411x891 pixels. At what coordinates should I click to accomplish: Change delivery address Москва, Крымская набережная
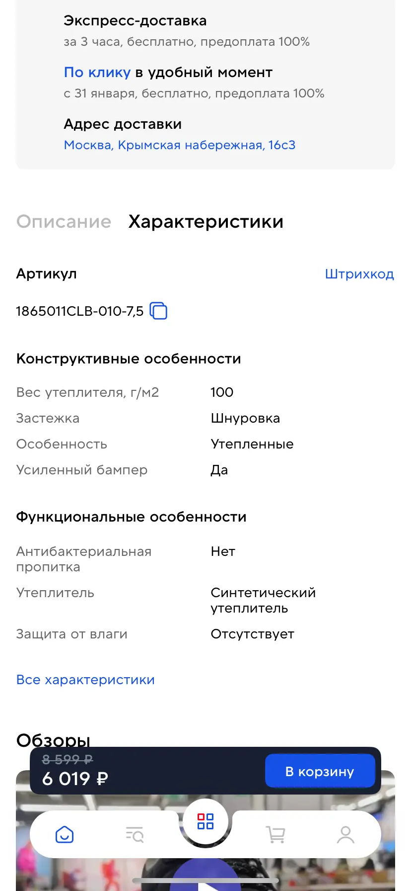click(180, 145)
